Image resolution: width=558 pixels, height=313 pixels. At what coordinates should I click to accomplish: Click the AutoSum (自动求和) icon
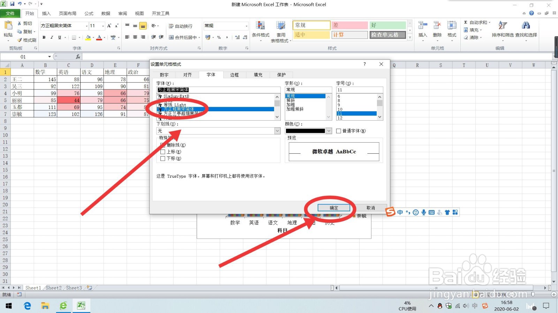[x=466, y=22]
